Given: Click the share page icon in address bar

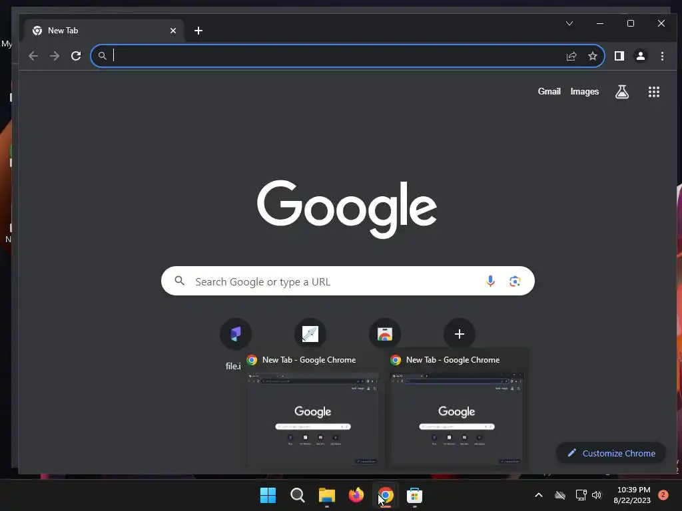Looking at the screenshot, I should (571, 56).
